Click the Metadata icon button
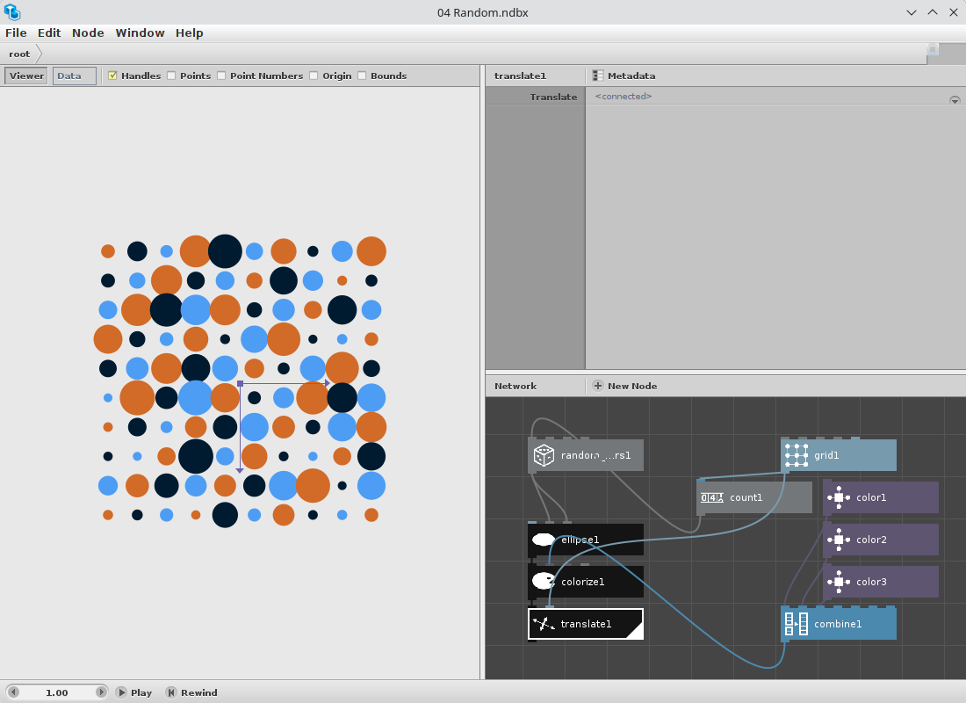The height and width of the screenshot is (703, 966). click(597, 76)
